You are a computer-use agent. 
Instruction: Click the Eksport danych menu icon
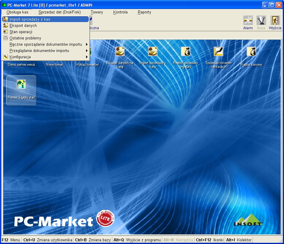click(x=6, y=25)
